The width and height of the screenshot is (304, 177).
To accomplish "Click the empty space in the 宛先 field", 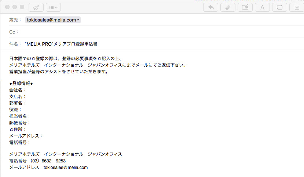I will coord(183,20).
